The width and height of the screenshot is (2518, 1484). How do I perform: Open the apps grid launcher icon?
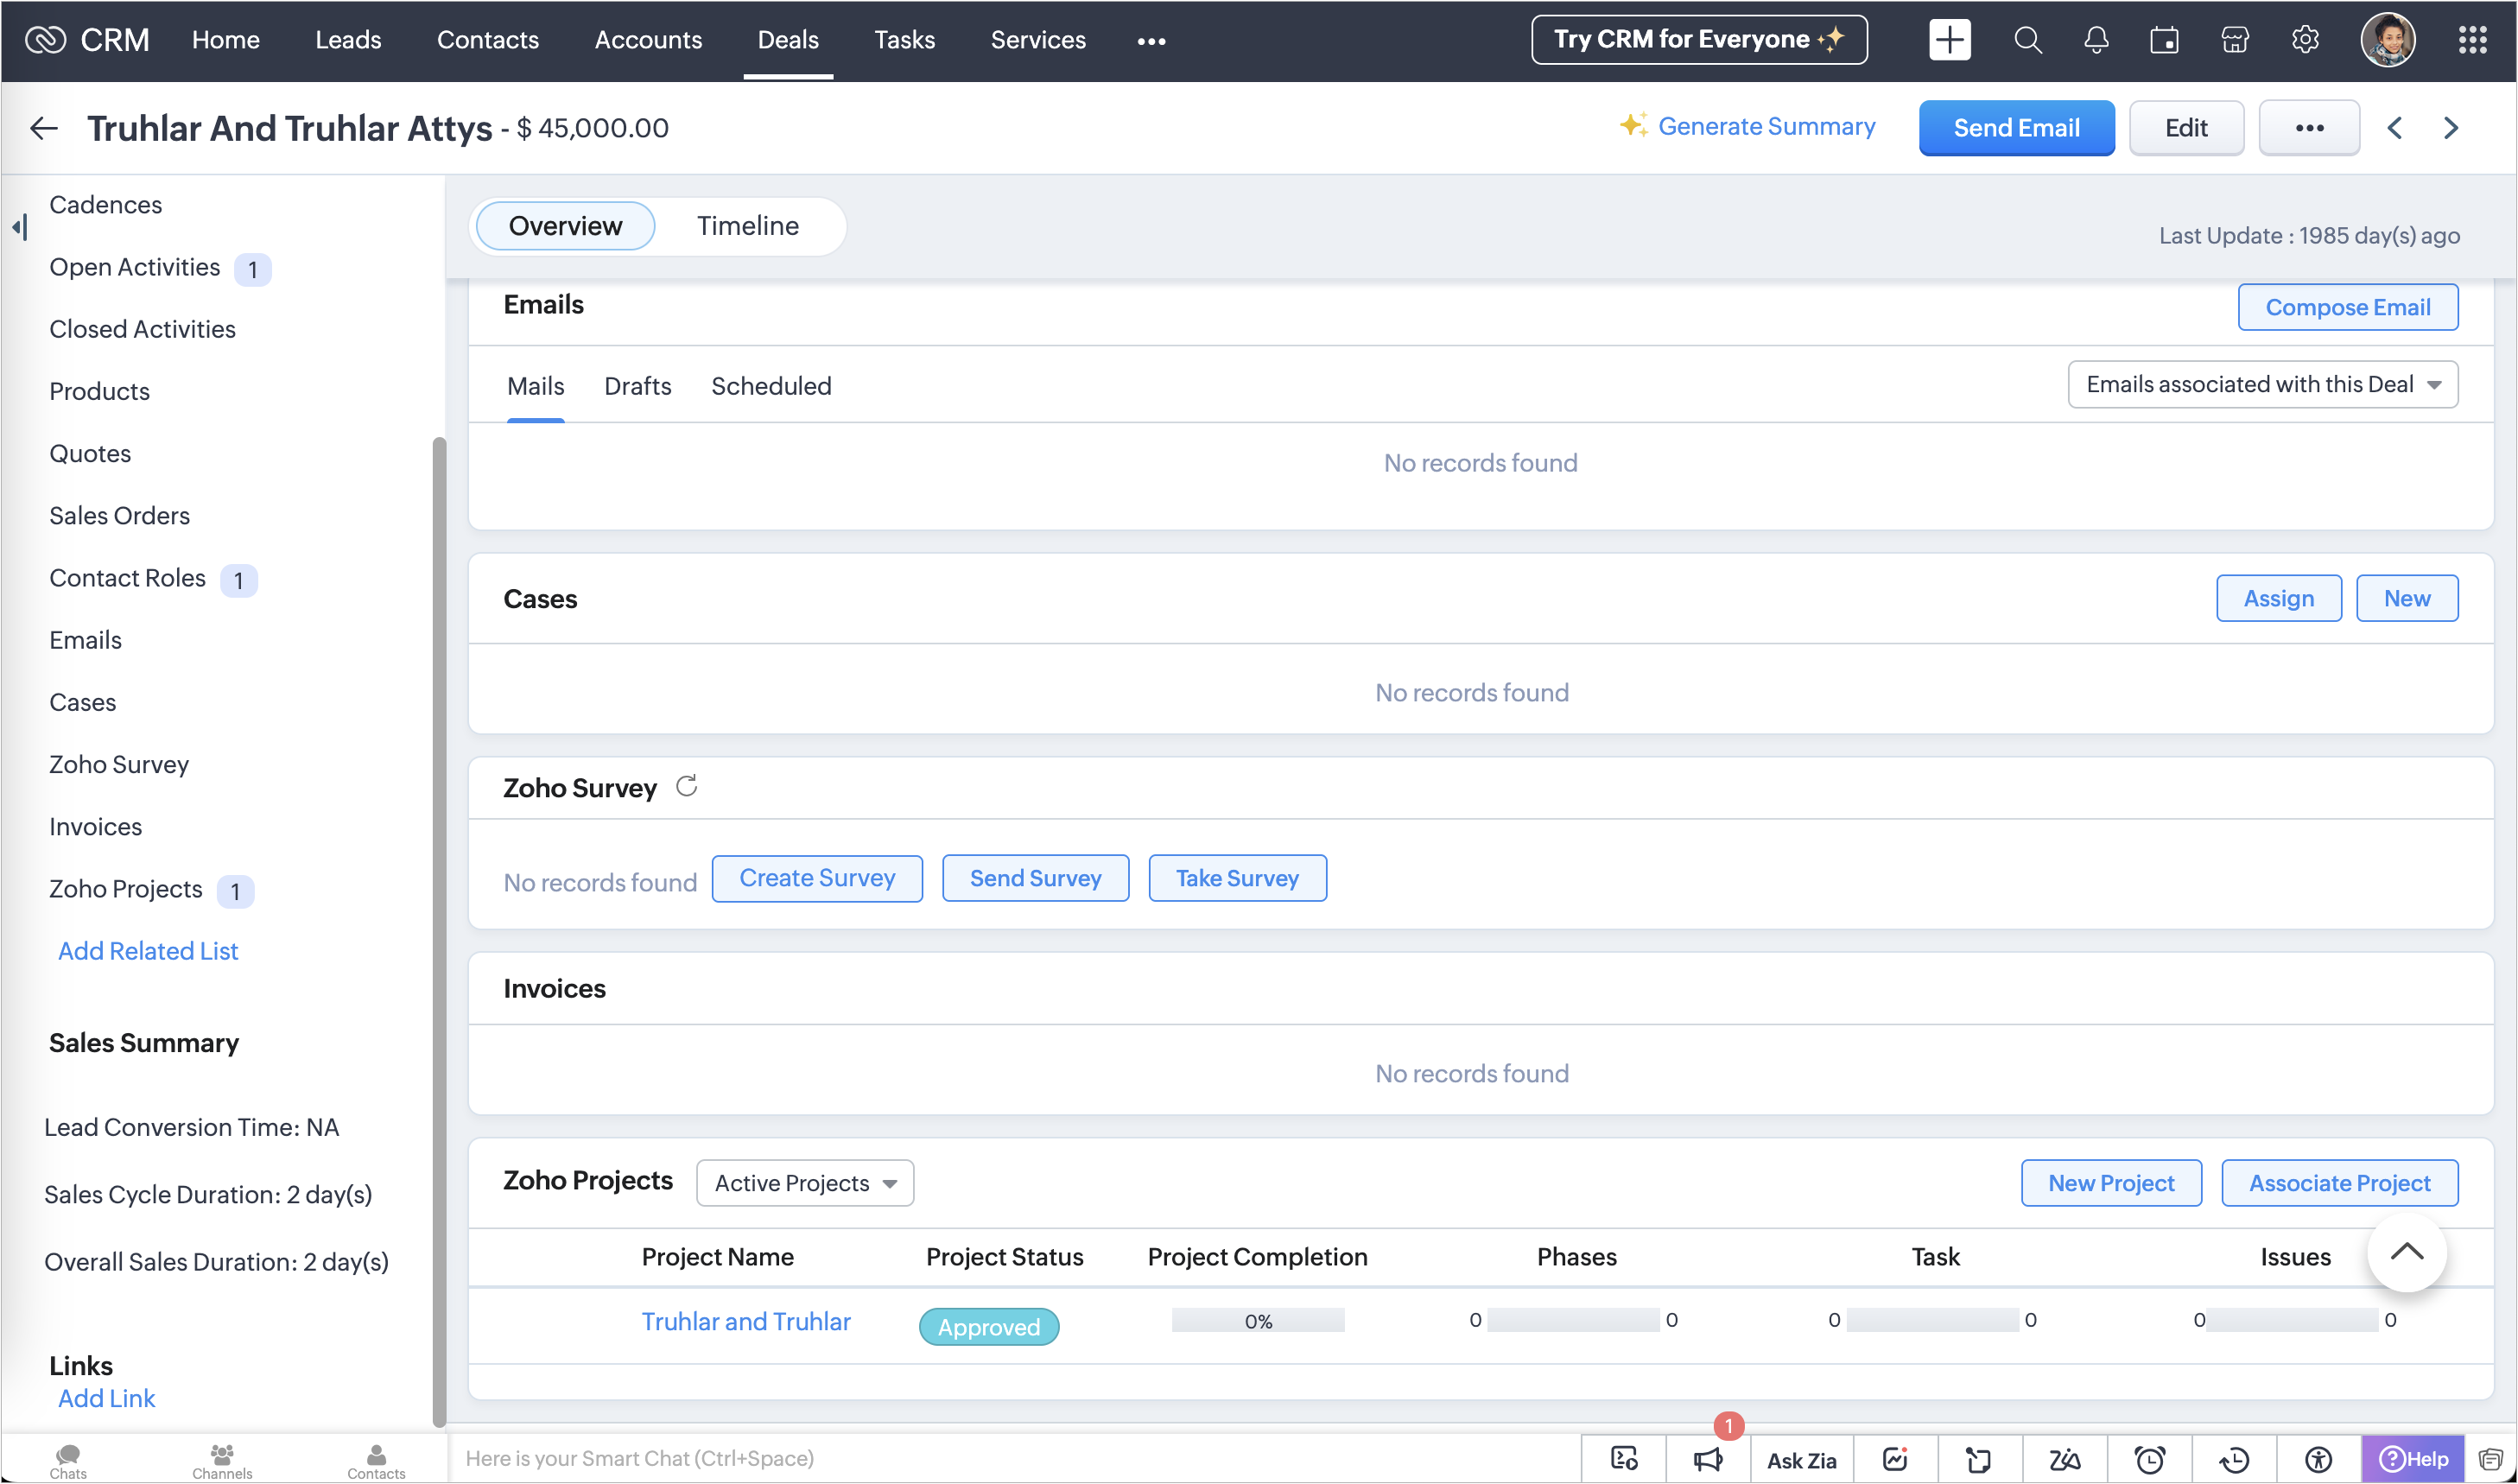point(2472,40)
